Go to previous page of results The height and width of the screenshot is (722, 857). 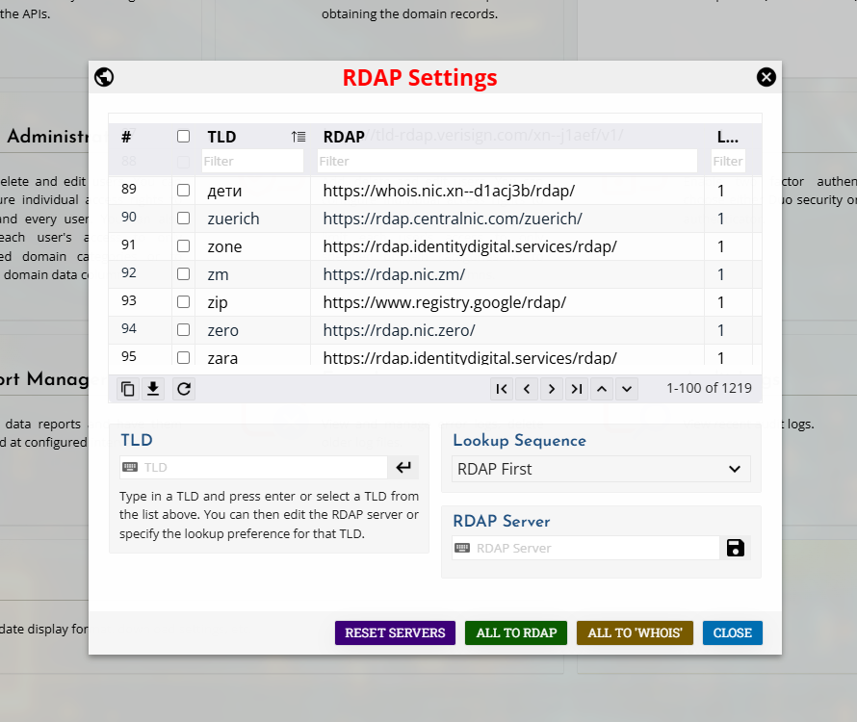527,389
